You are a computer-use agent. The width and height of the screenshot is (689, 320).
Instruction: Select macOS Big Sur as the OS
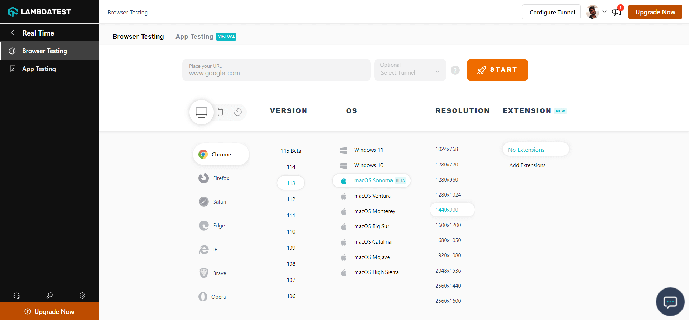(365, 226)
